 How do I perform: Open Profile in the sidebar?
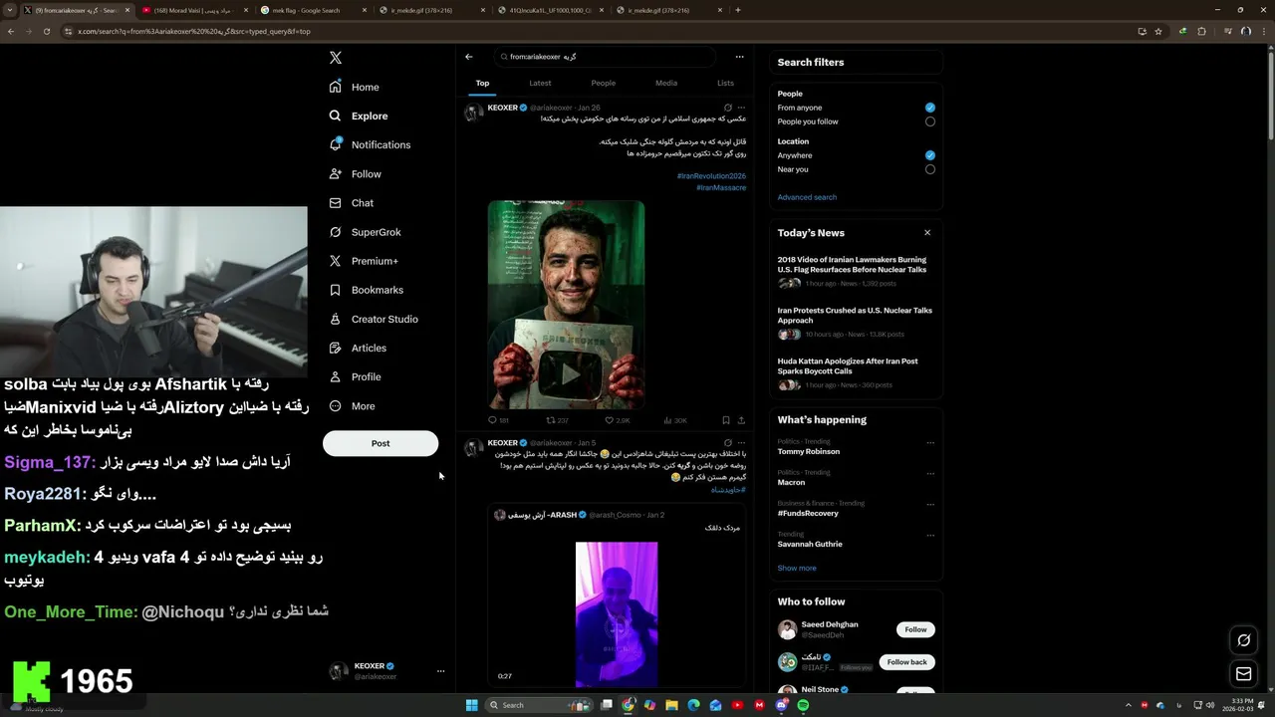tap(355, 376)
